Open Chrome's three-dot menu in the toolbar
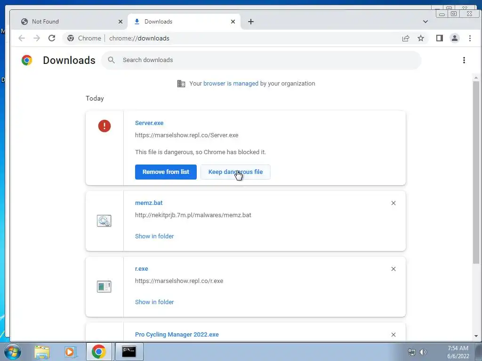 point(470,38)
